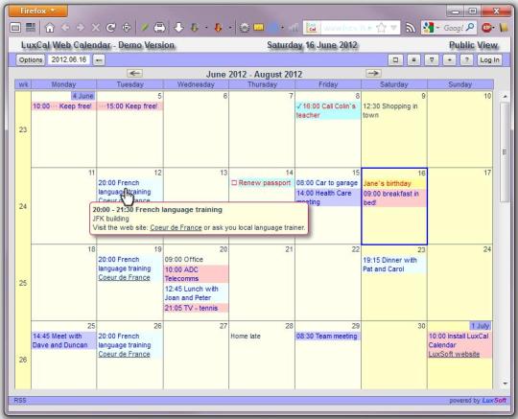The width and height of the screenshot is (518, 419).
Task: Click the blank window icon at toolbar start
Action: click(15, 28)
